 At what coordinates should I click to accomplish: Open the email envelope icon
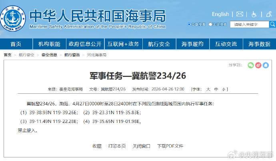[240, 14]
